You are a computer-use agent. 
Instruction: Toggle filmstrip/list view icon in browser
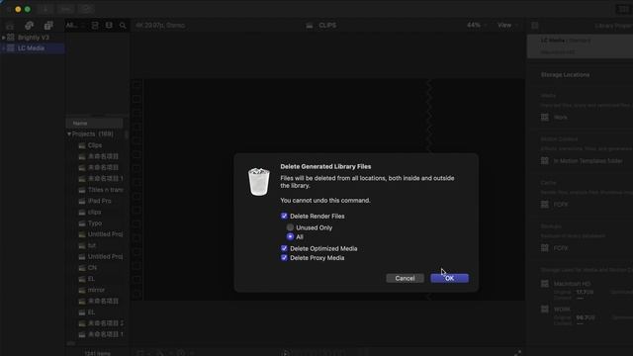[x=109, y=26]
